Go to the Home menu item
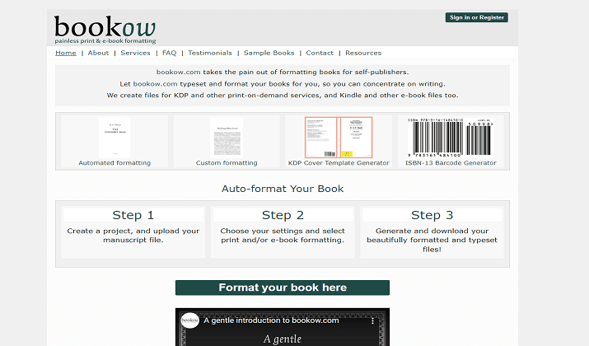 click(66, 53)
